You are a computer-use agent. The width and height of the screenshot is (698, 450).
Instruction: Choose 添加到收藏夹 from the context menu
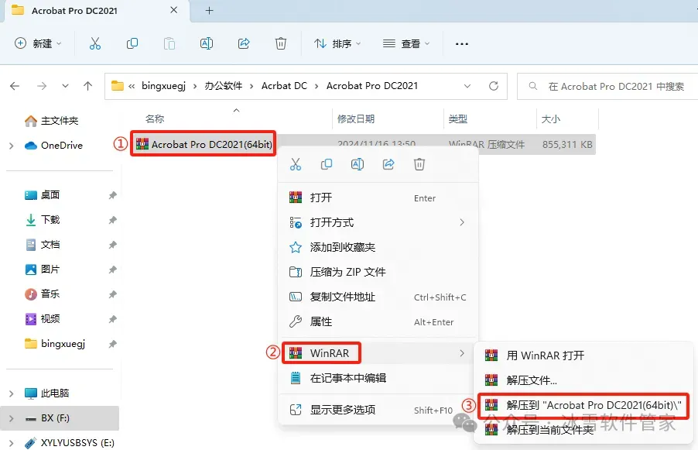[x=378, y=247]
